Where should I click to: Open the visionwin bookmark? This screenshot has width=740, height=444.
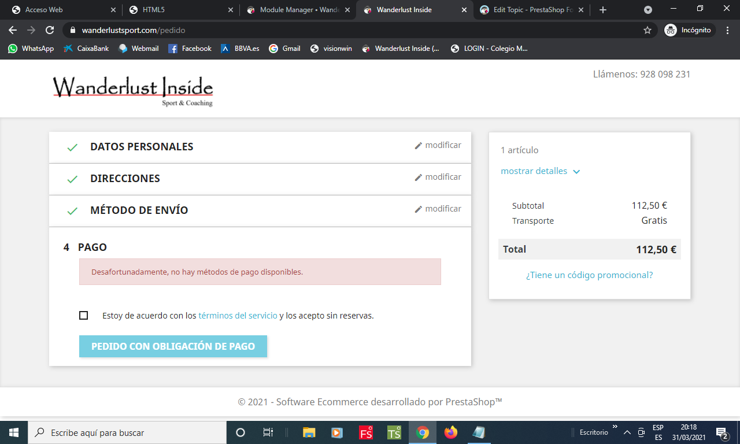point(331,49)
